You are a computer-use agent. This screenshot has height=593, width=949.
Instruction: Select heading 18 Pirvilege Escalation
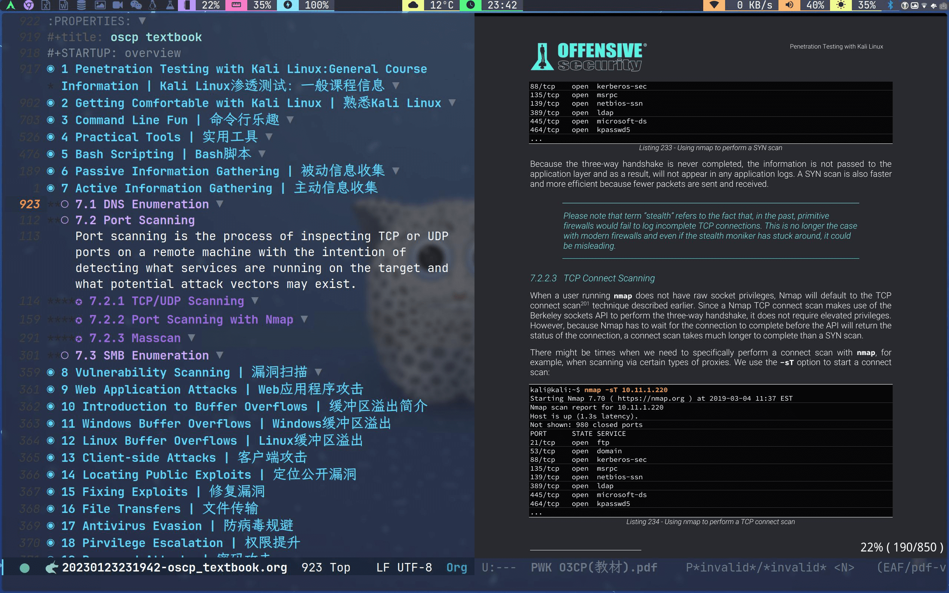pos(181,543)
